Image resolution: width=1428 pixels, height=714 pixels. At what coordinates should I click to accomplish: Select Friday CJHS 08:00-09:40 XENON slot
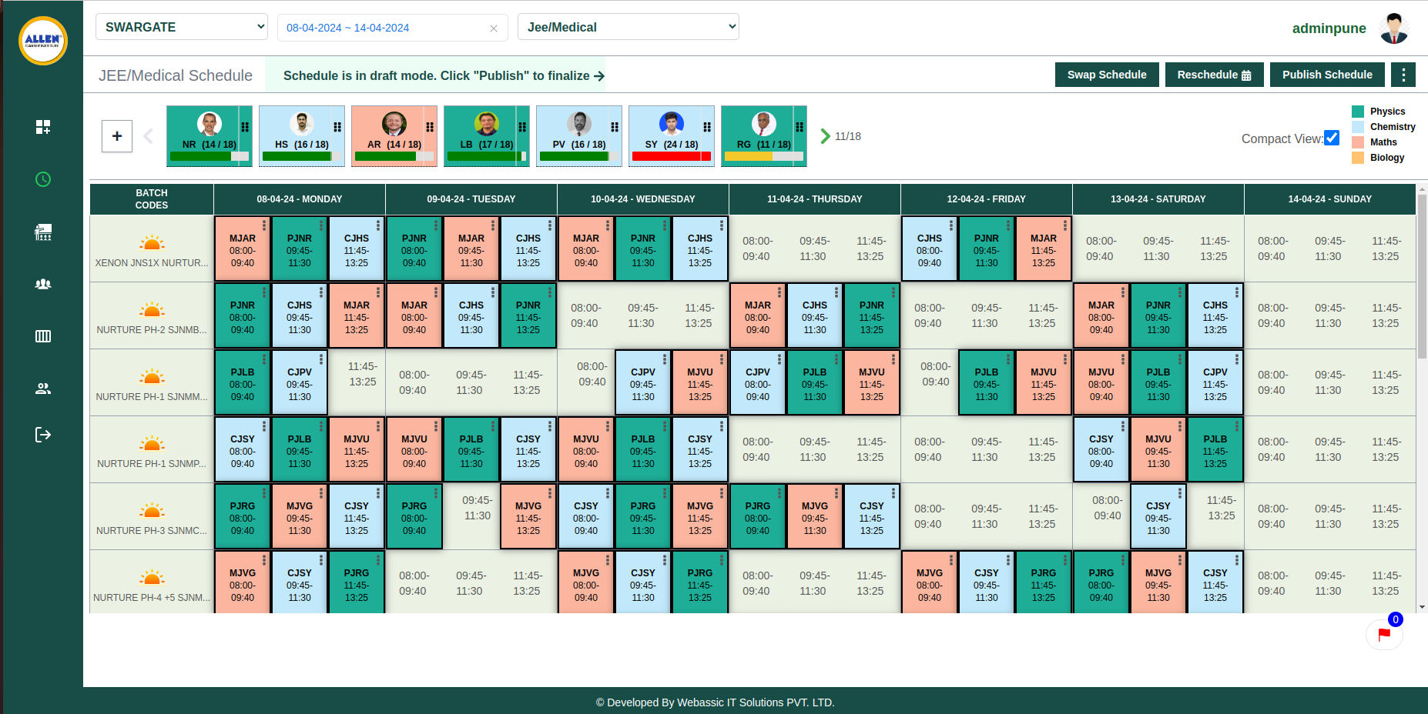(x=930, y=249)
